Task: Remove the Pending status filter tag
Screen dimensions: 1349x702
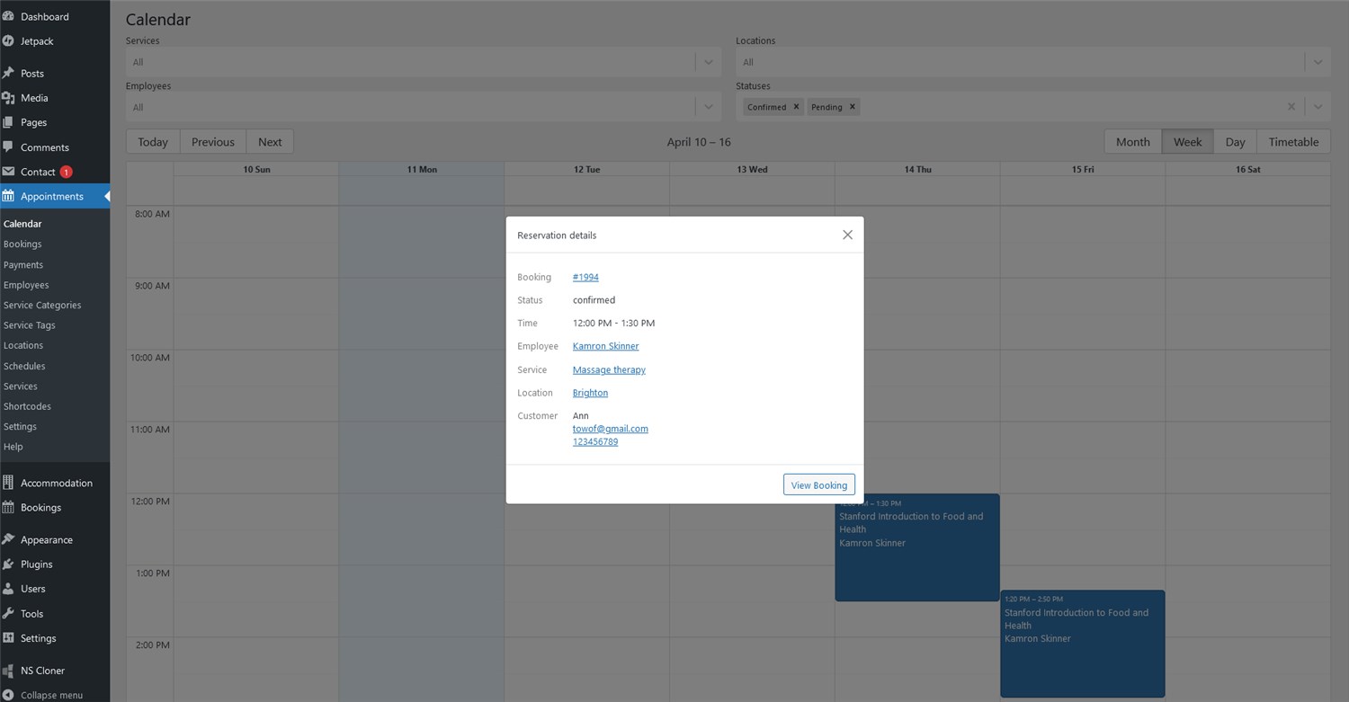Action: click(x=853, y=107)
